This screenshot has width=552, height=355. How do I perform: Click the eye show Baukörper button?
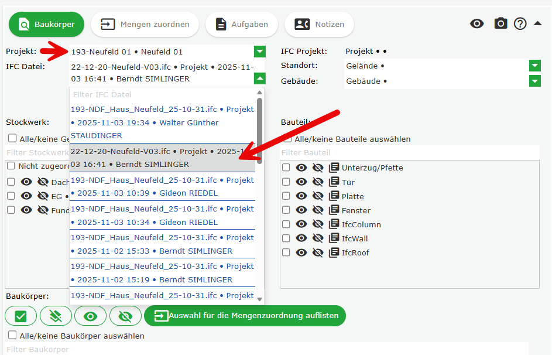click(90, 316)
